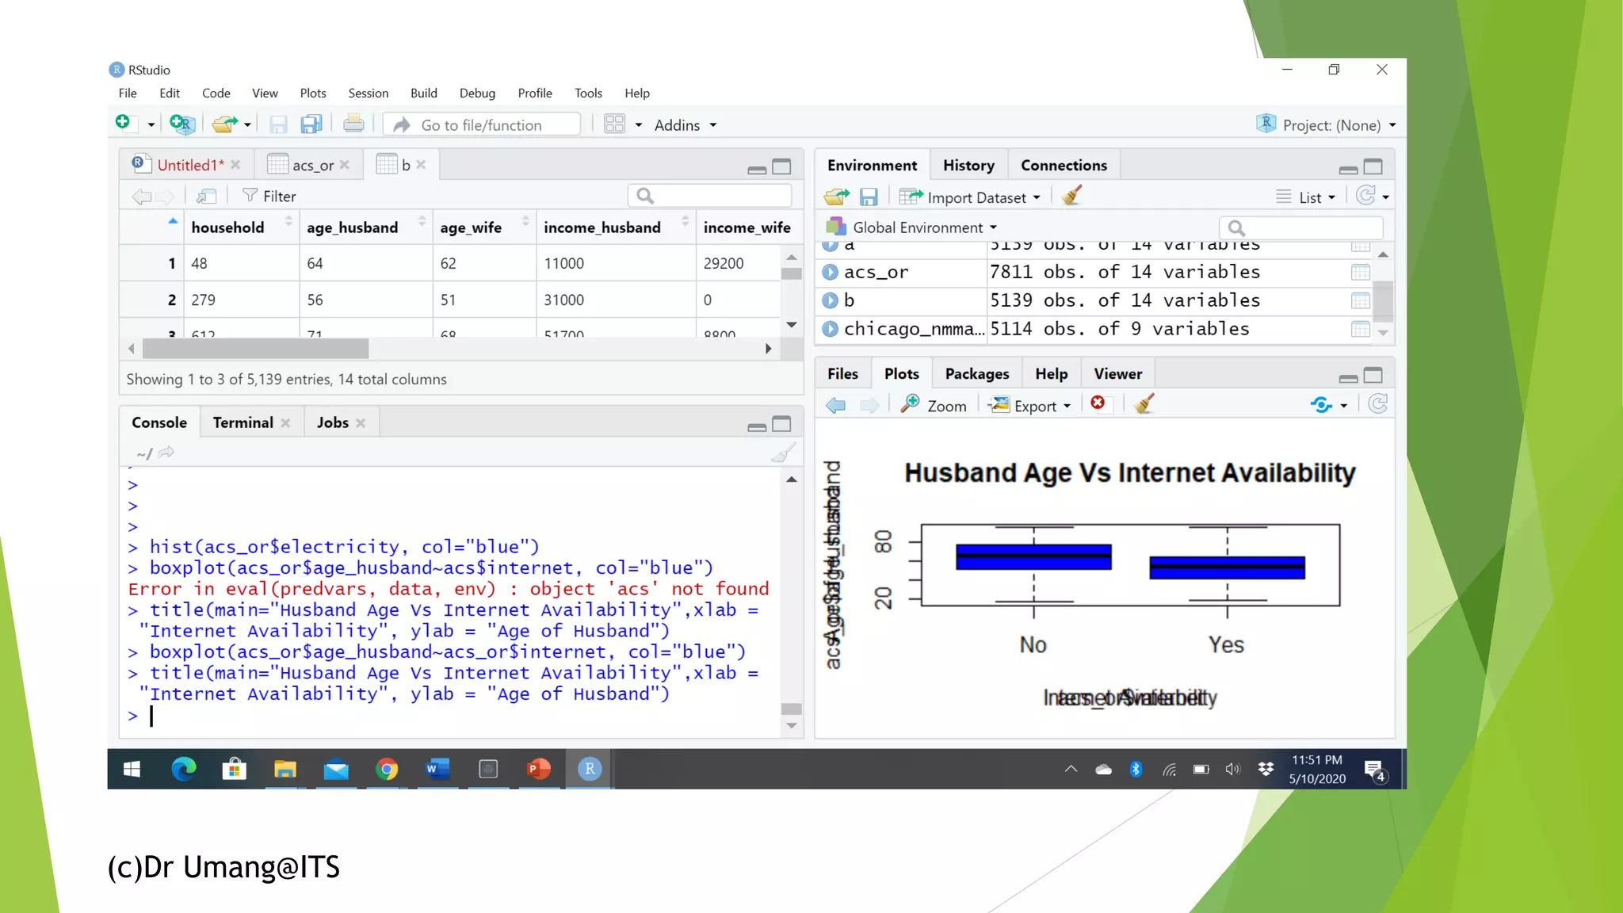This screenshot has width=1623, height=913.
Task: Click the Filter funnel button
Action: pos(269,196)
